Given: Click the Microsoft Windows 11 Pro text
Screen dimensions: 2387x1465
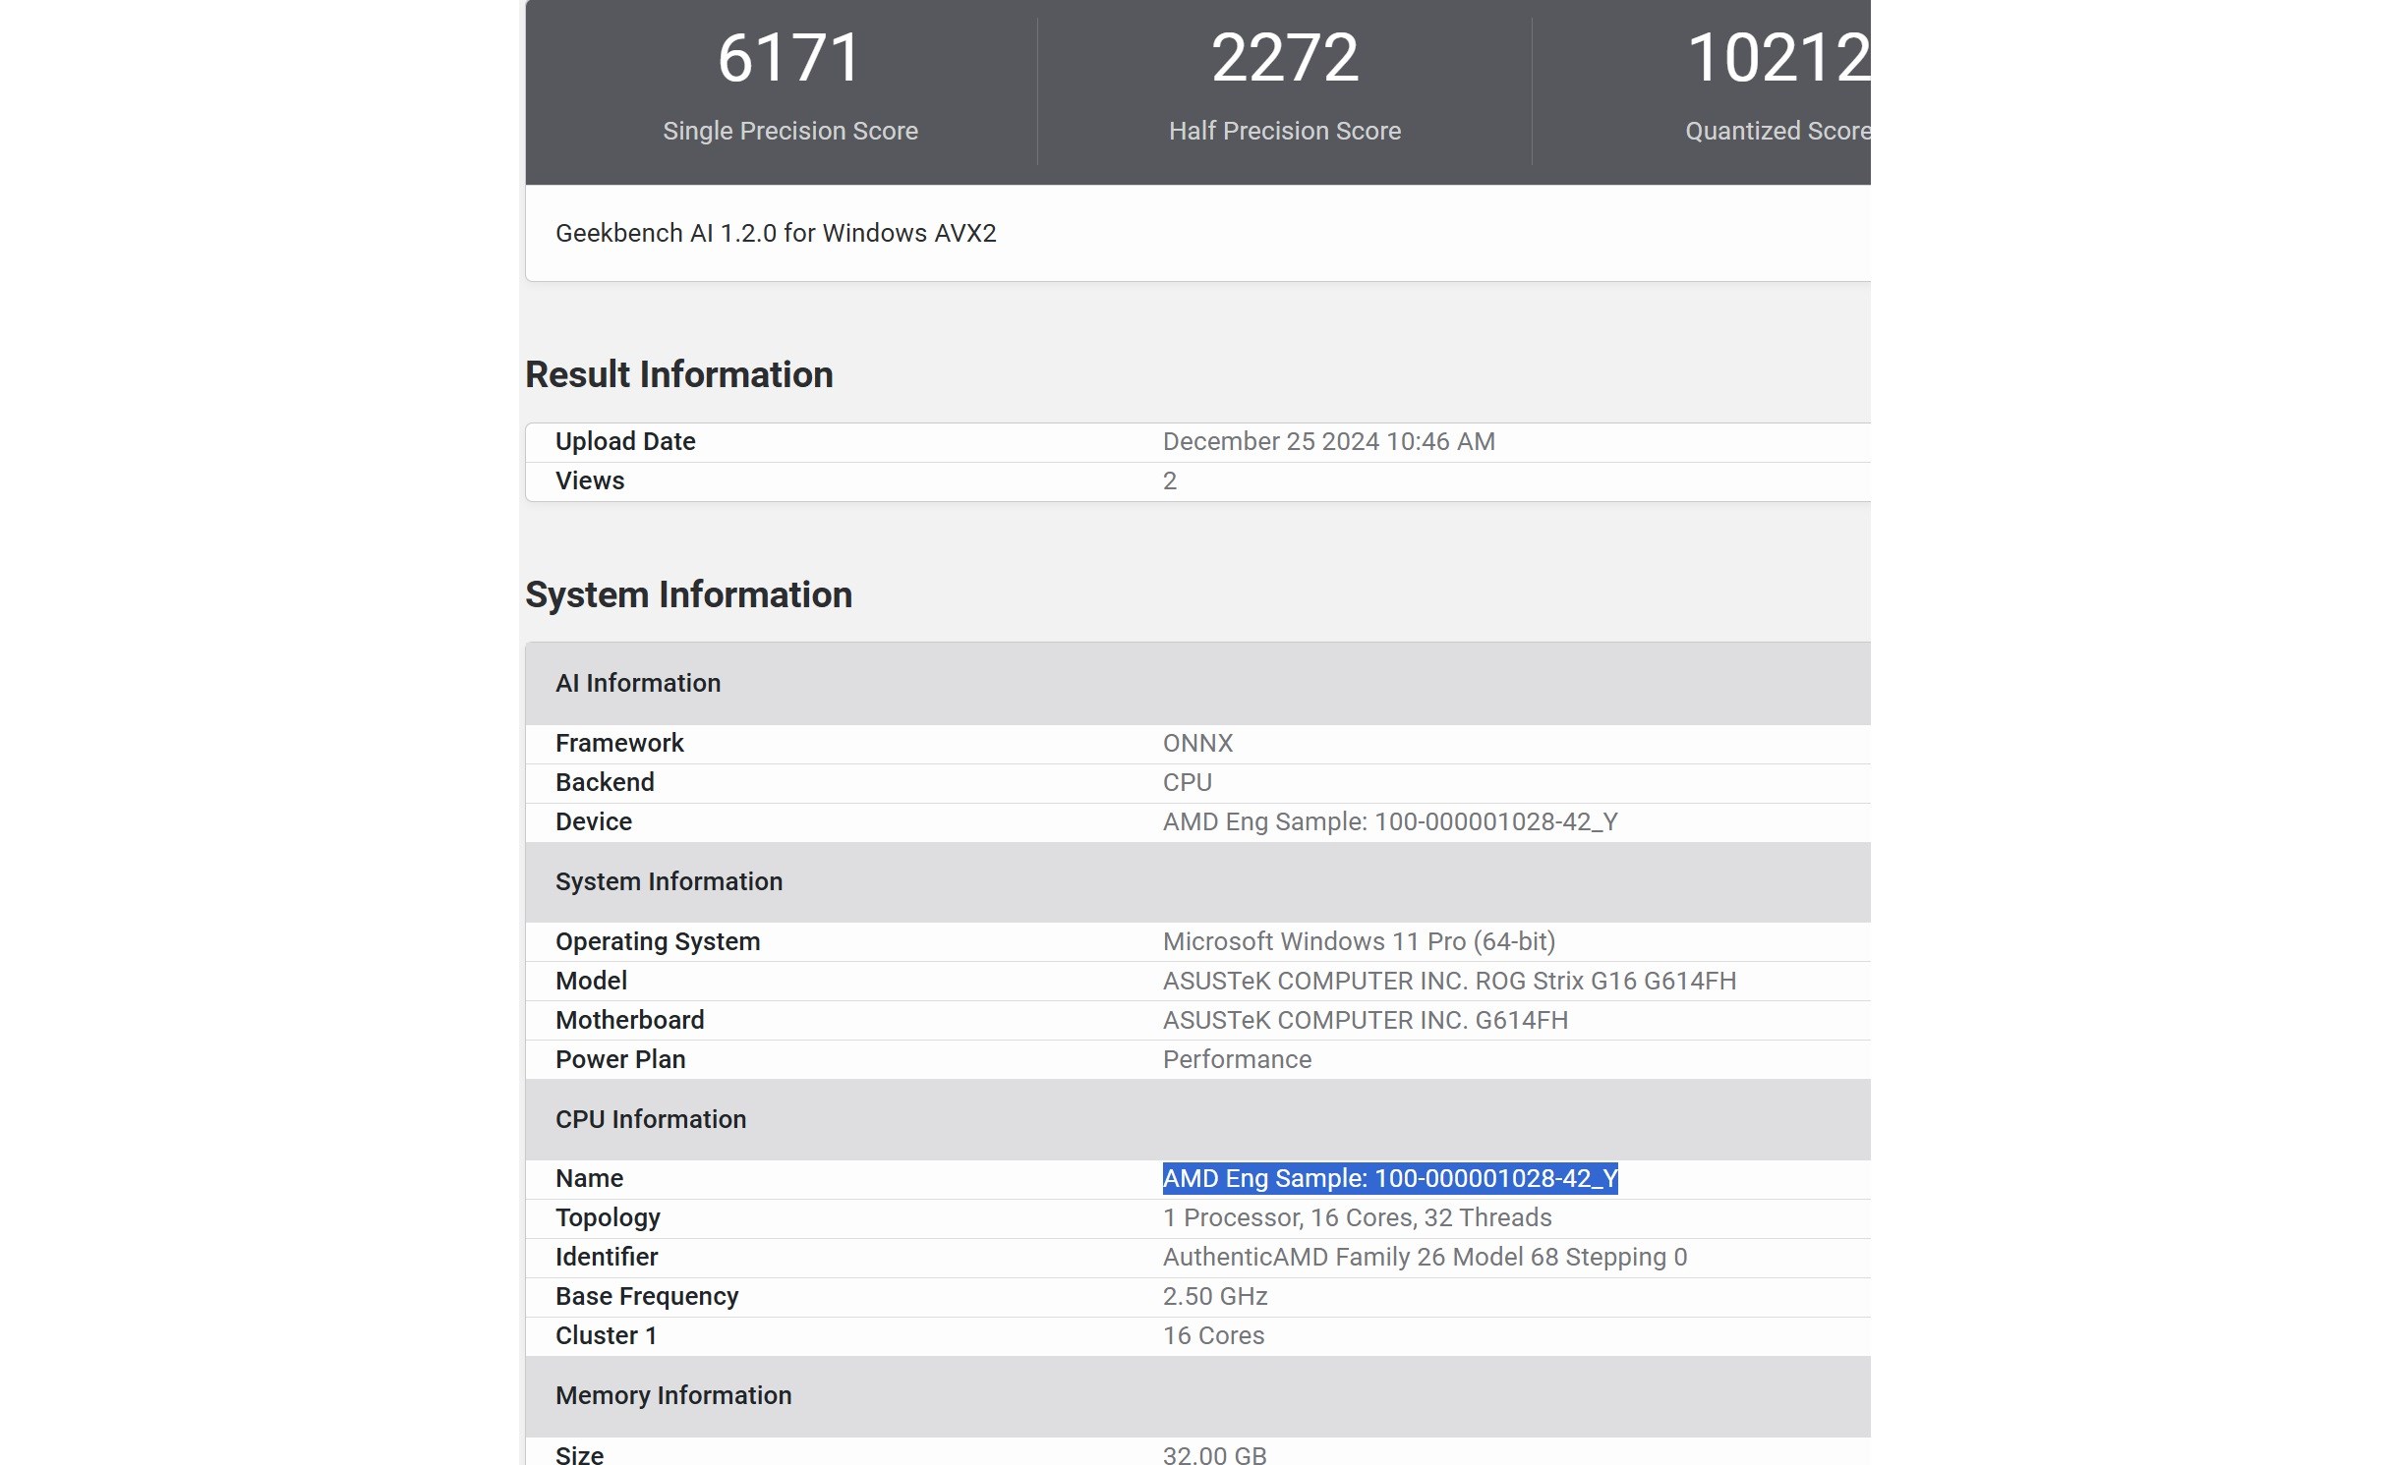Looking at the screenshot, I should (x=1358, y=942).
